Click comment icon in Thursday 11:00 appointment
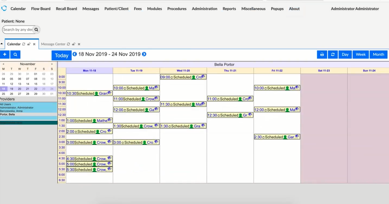The image size is (389, 204). 250,98
